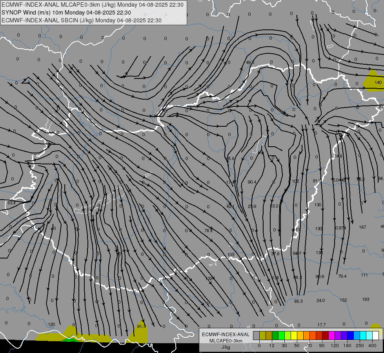Click the map value 74.6
The height and width of the screenshot is (353, 384).
[x=338, y=156]
